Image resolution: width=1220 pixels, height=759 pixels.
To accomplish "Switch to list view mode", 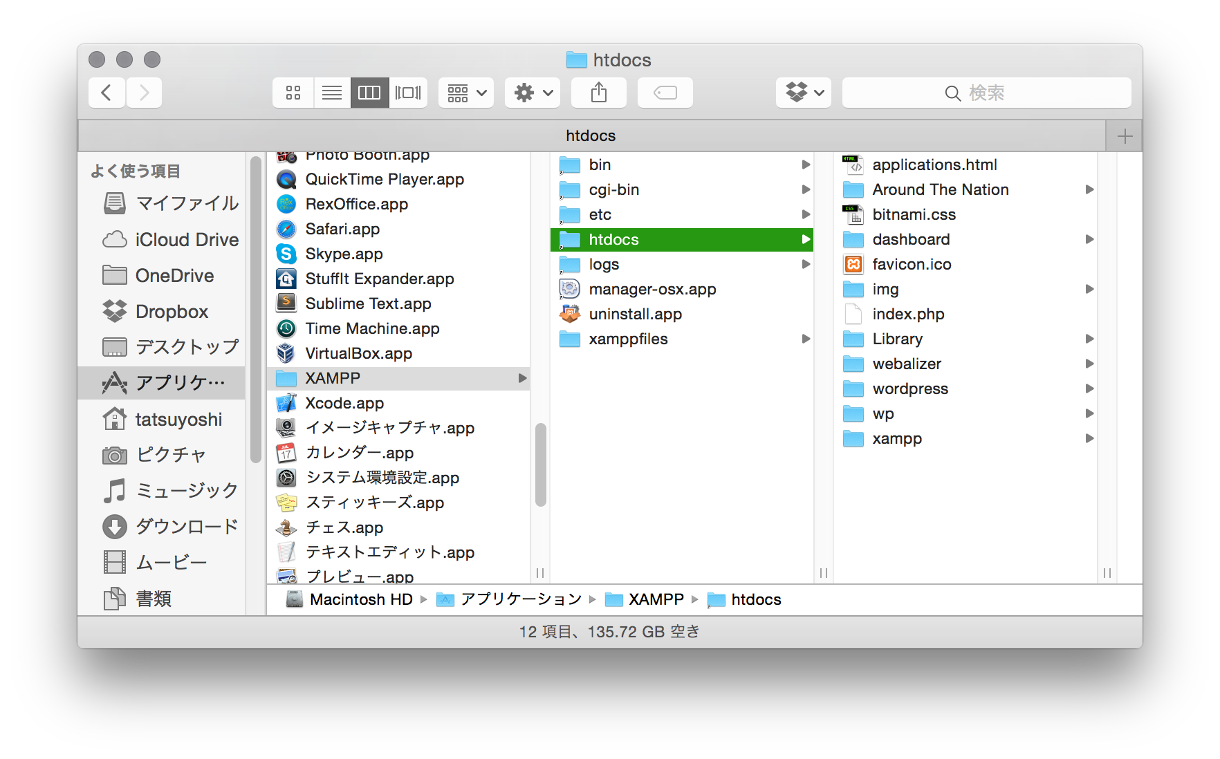I will click(332, 93).
